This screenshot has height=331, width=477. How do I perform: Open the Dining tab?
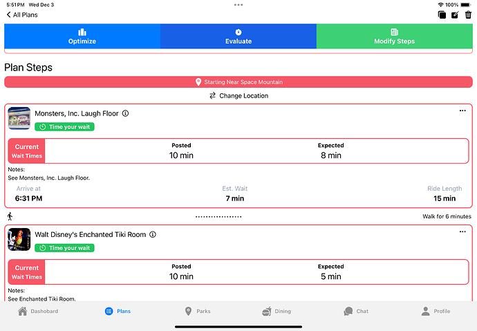coord(277,311)
